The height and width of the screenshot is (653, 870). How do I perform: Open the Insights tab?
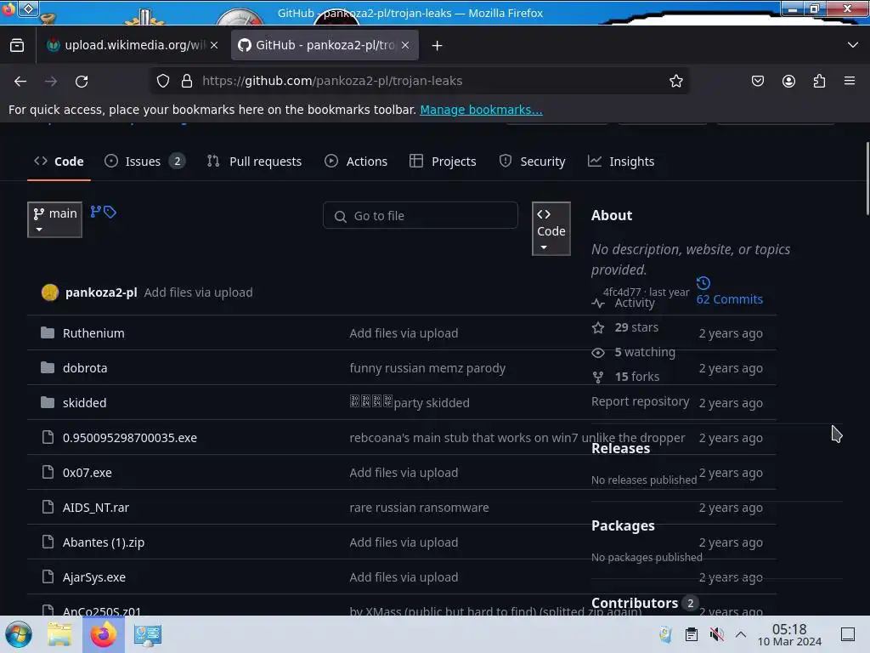(x=621, y=162)
